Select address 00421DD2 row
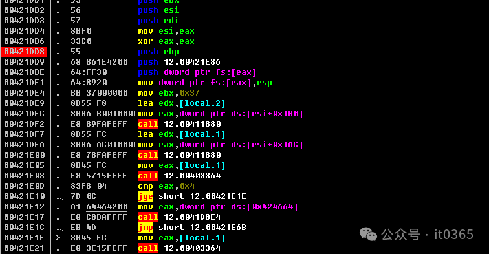The width and height of the screenshot is (489, 254). (24, 10)
